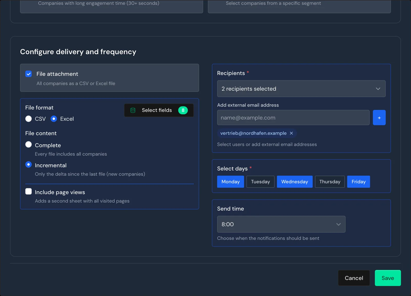Choose Incremental file content option
This screenshot has height=296, width=411.
[x=29, y=165]
